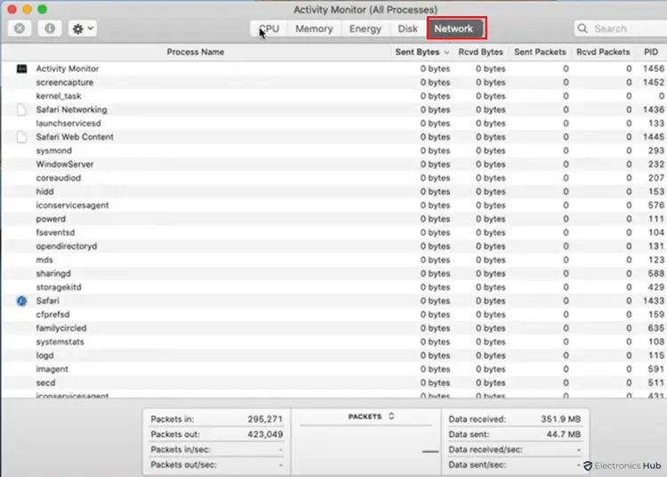Image resolution: width=667 pixels, height=477 pixels.
Task: Select the systemstats process row
Action: pos(333,342)
